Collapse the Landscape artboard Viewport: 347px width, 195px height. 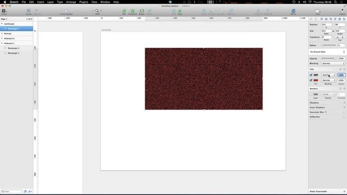[2, 24]
